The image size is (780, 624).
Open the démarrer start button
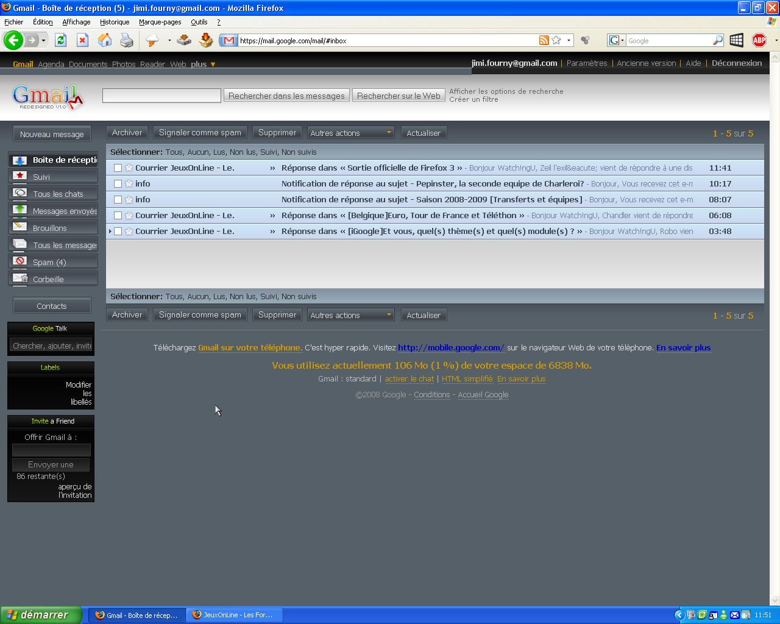point(40,615)
